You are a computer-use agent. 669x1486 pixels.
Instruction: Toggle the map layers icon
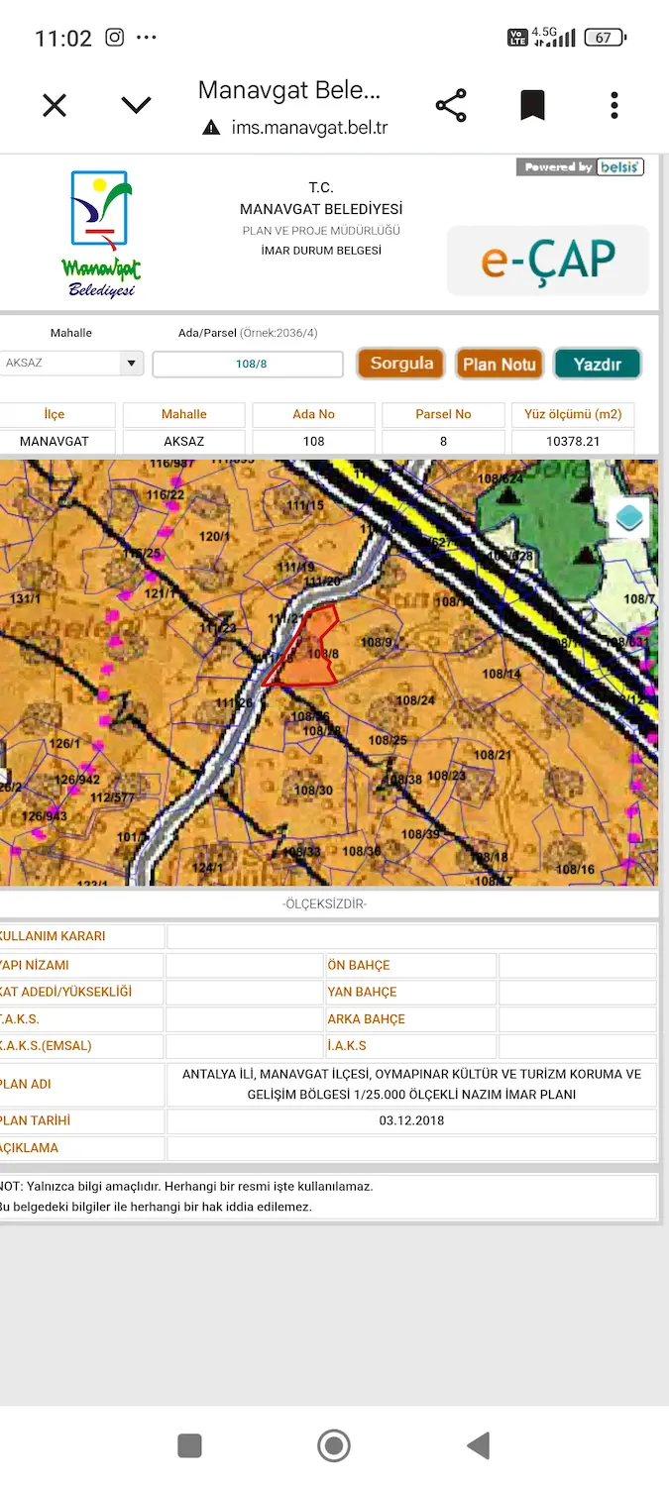pos(628,518)
